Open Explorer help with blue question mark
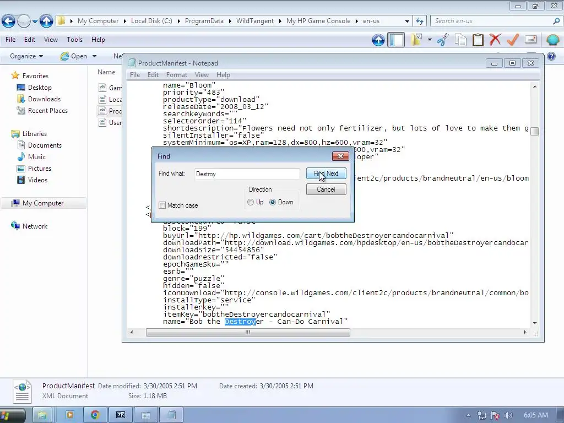Screen dimensions: 564x423 coord(551,56)
